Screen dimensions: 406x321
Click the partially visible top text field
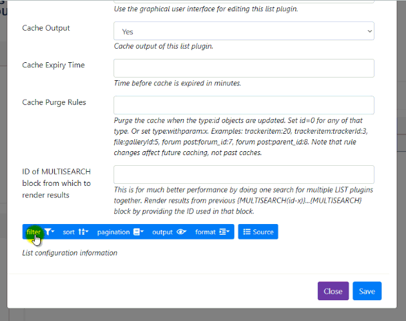244,1
